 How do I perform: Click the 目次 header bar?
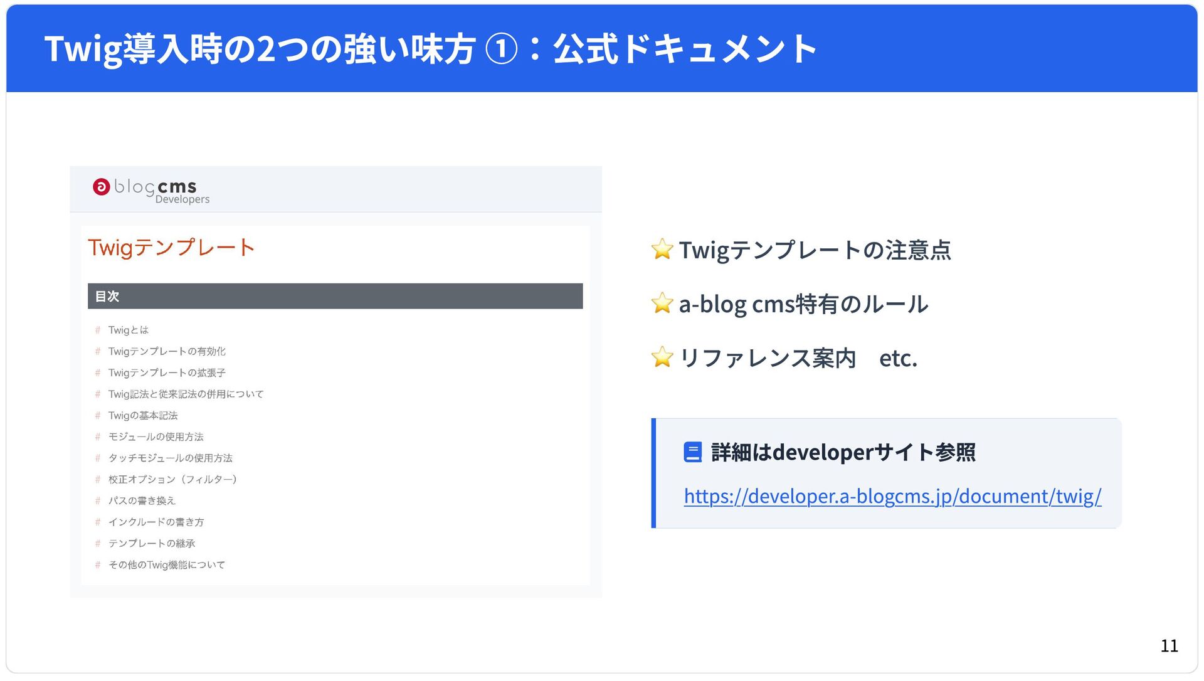point(335,296)
